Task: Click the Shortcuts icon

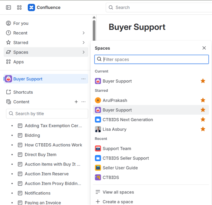Action: (x=8, y=92)
